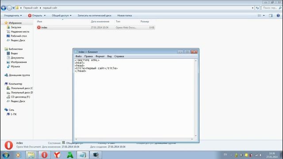Image resolution: width=283 pixels, height=159 pixels.
Task: Sort by Дата изменения column header
Action: (100, 22)
